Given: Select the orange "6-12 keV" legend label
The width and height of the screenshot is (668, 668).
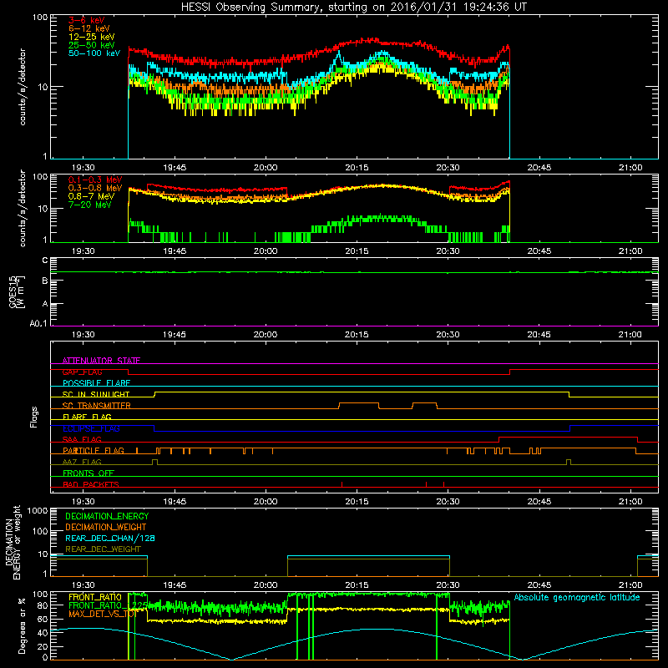Looking at the screenshot, I should click(89, 28).
